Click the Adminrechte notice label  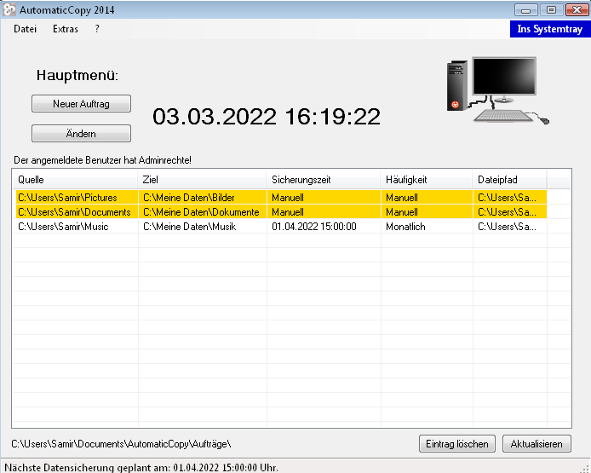pyautogui.click(x=102, y=160)
